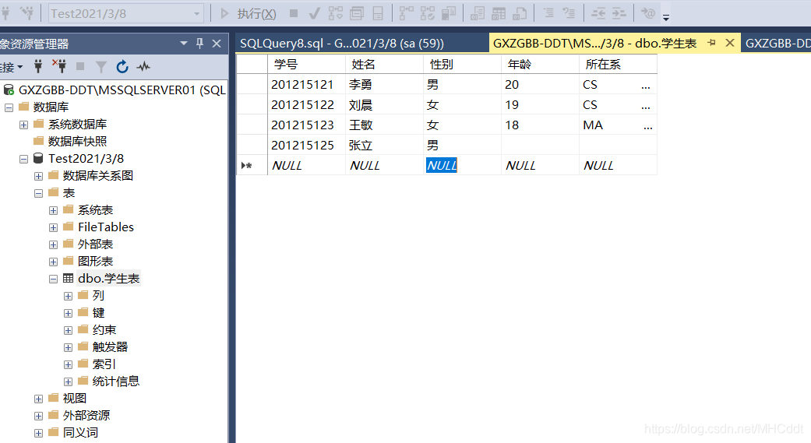Expand the 外部表 folder
Viewport: 811px width, 443px height.
tap(53, 244)
